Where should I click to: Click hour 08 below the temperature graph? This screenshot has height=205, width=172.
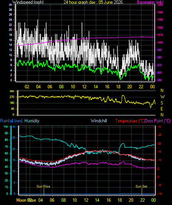click(x=63, y=200)
